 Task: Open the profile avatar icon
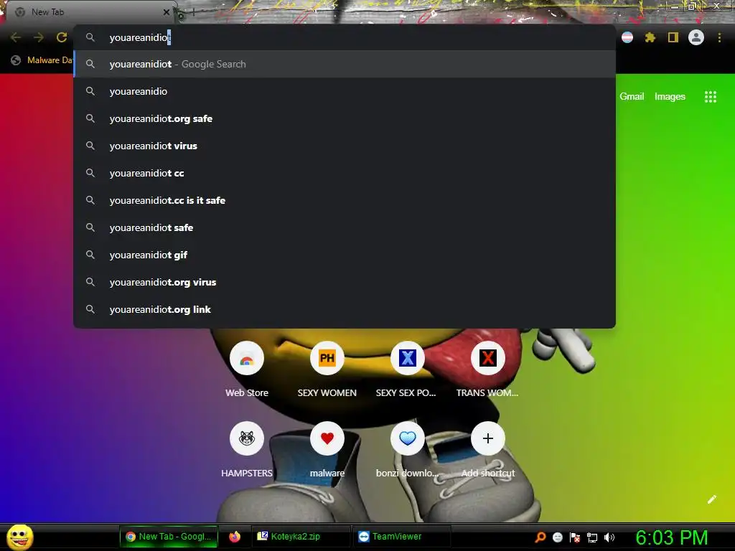tap(696, 37)
